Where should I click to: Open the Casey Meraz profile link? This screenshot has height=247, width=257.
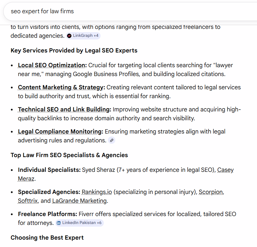225,170
